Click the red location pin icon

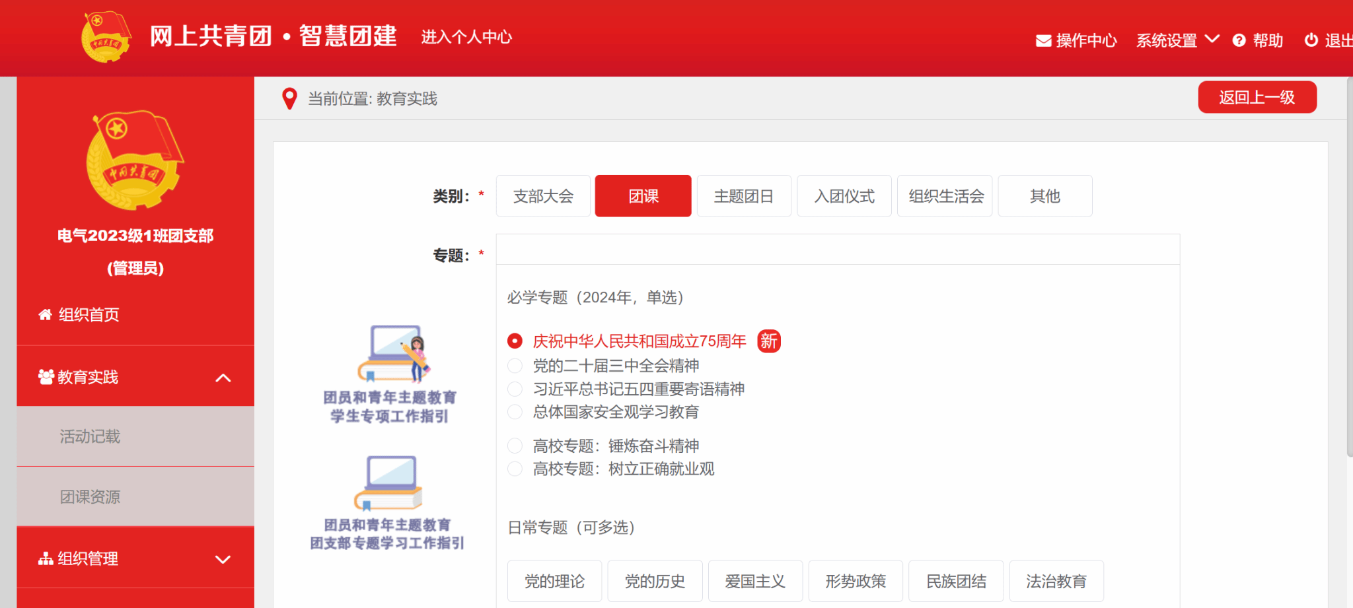(x=289, y=99)
